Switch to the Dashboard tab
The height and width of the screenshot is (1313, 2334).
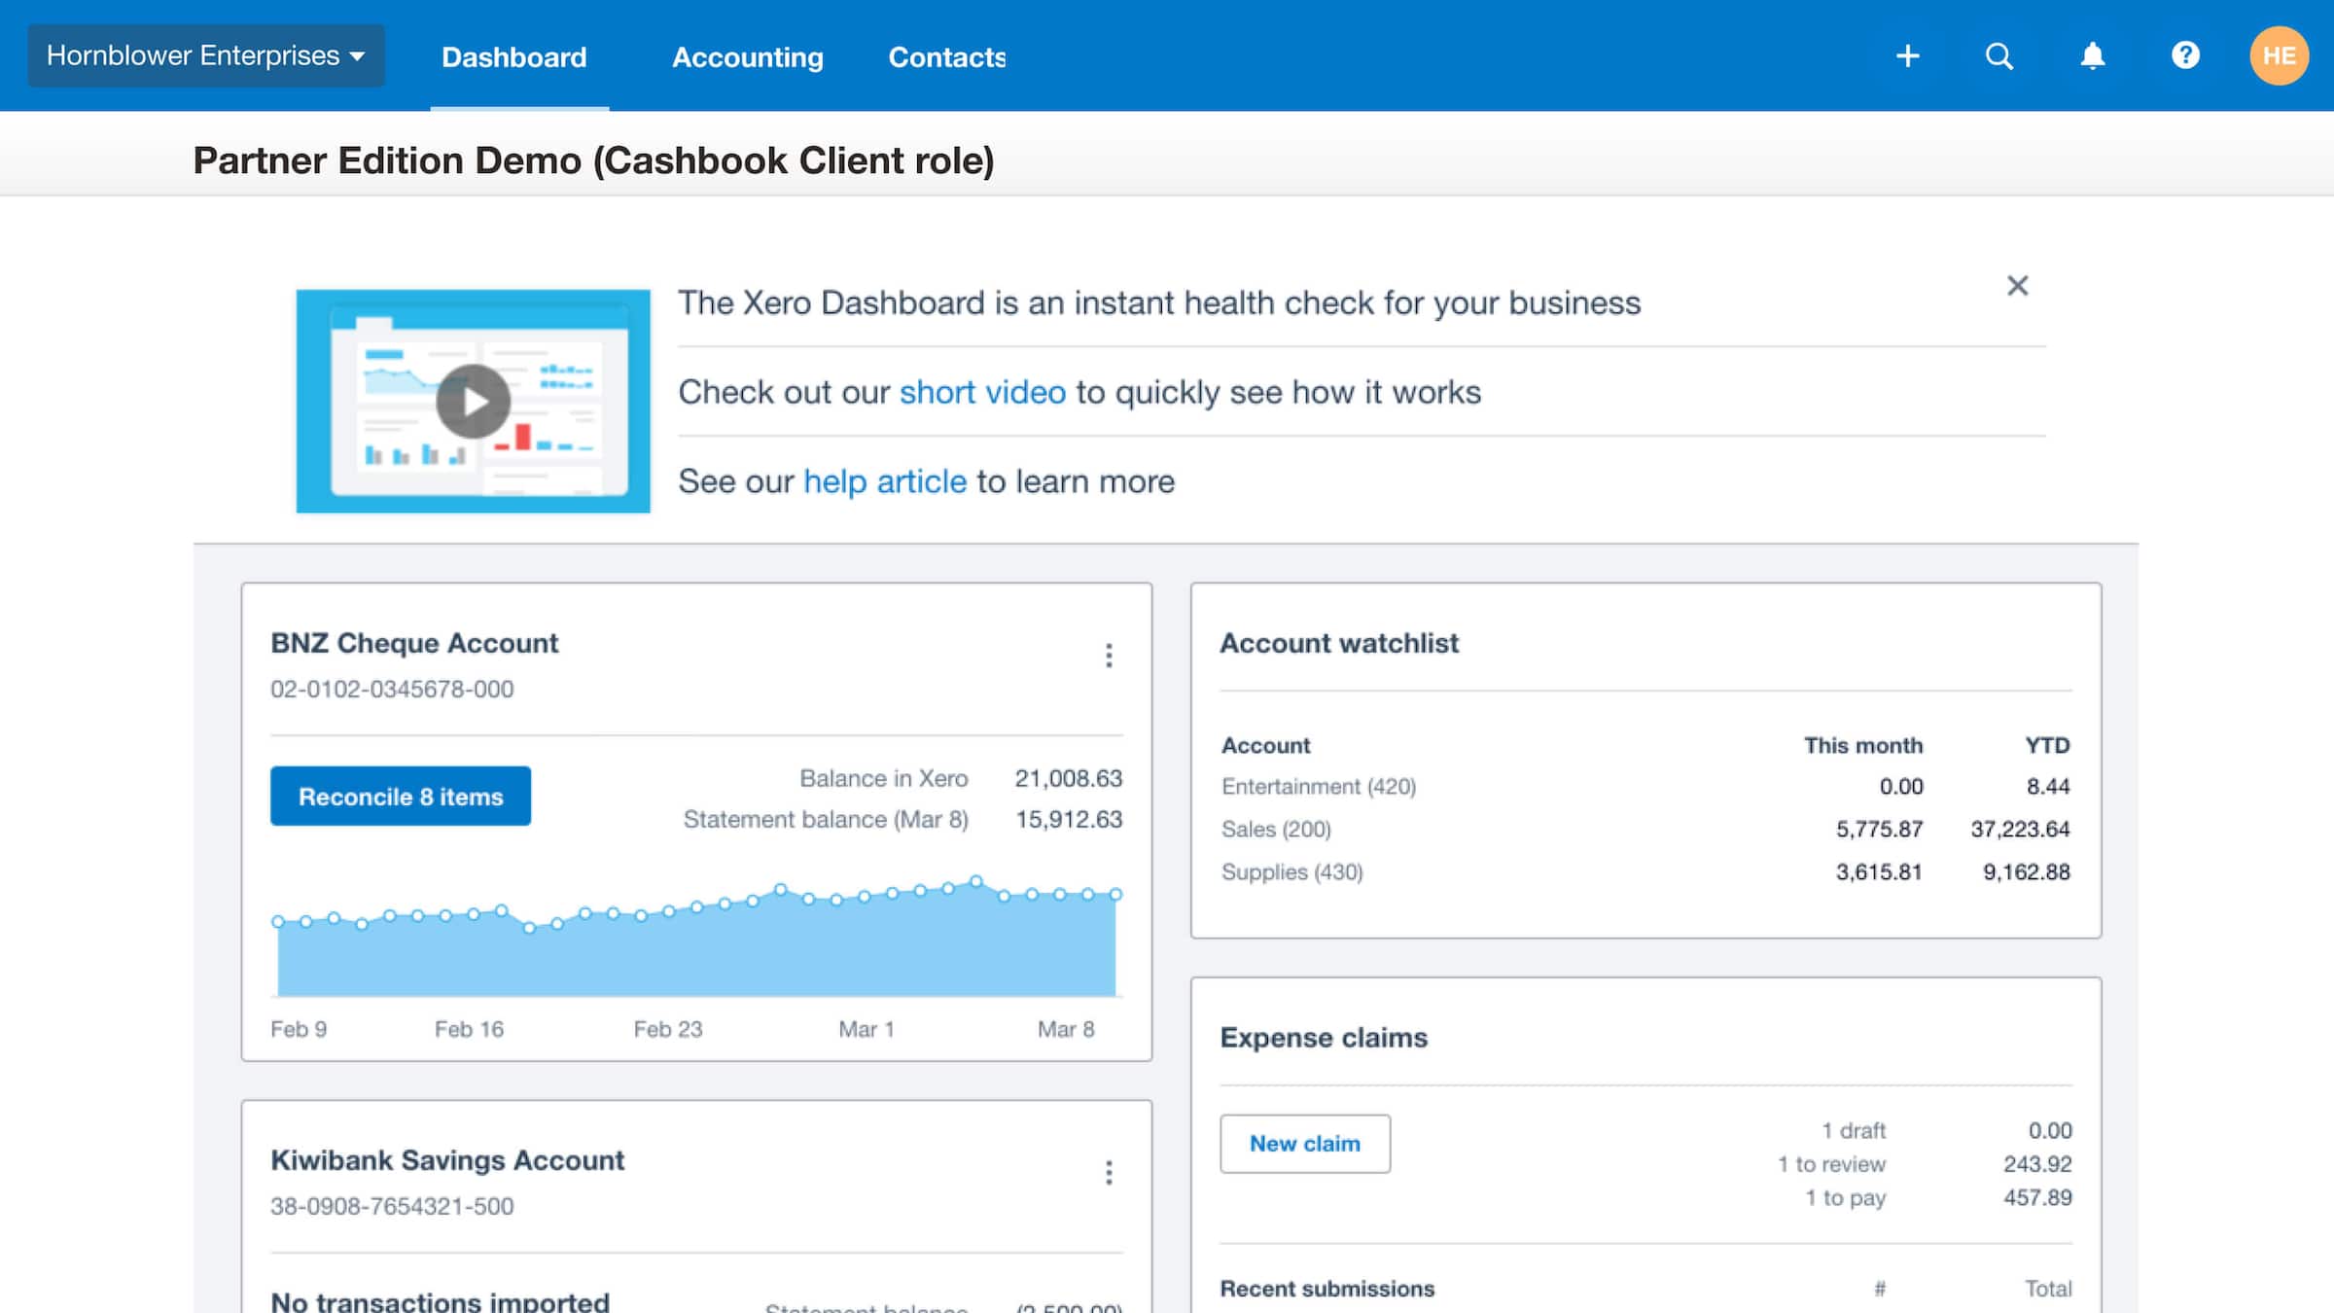(x=514, y=57)
